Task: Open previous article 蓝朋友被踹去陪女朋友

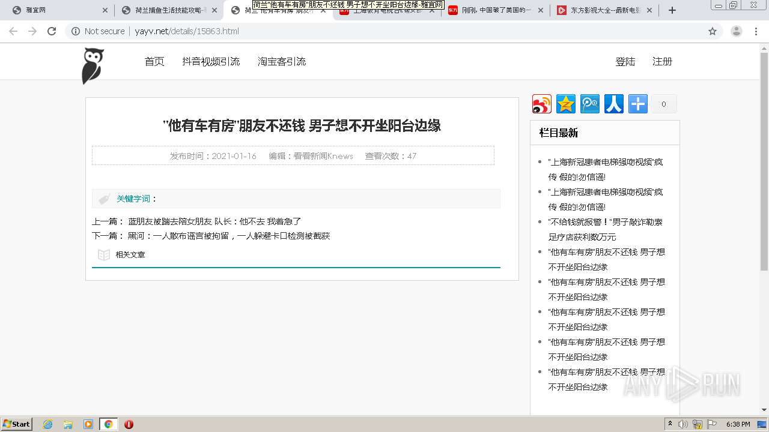Action: 214,221
